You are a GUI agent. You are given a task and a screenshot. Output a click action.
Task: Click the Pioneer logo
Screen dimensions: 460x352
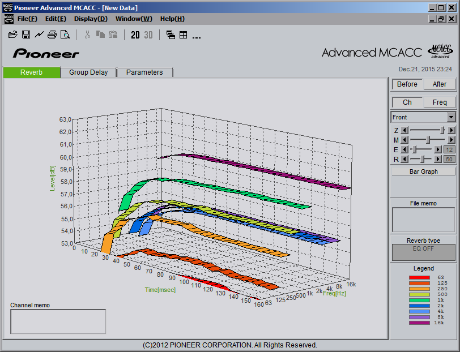[x=46, y=54]
